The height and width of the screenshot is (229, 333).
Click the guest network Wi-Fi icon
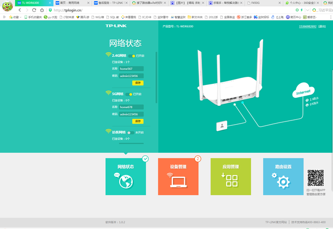click(x=108, y=131)
